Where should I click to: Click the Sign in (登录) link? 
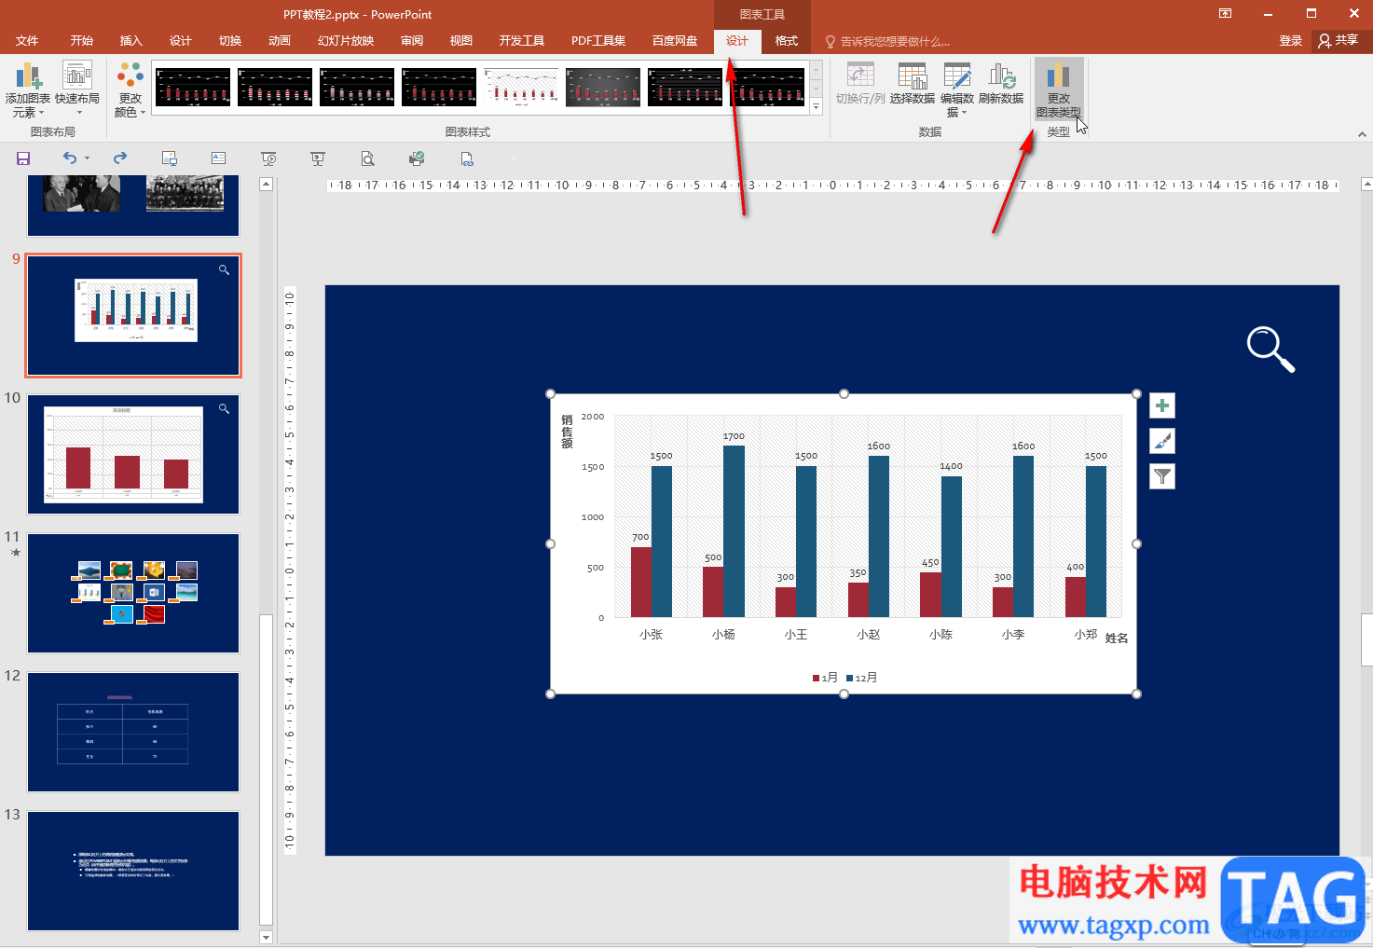pos(1290,41)
